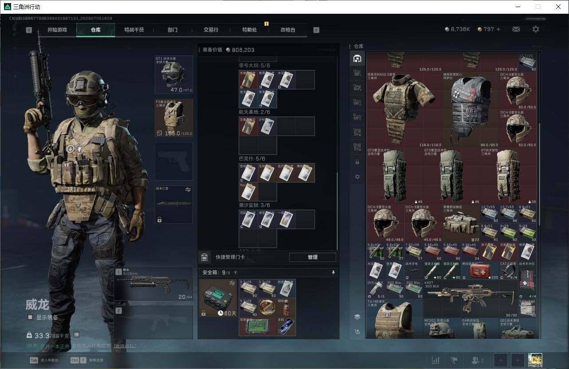Image resolution: width=569 pixels, height=369 pixels.
Task: Click the keycard panel scrollbar
Action: [337, 211]
